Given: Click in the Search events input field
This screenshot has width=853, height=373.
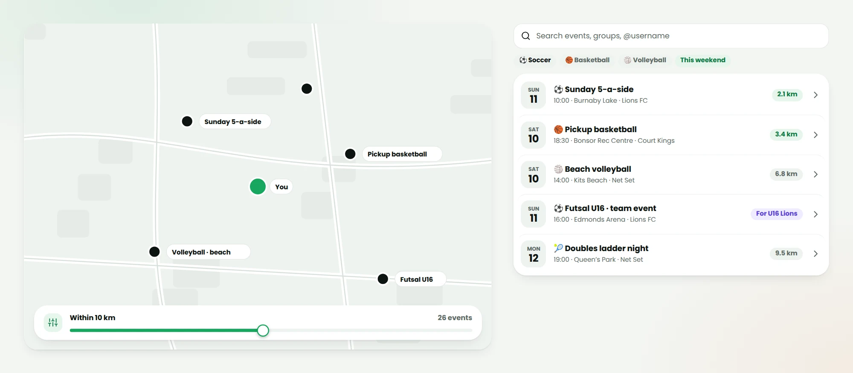Looking at the screenshot, I should 671,36.
